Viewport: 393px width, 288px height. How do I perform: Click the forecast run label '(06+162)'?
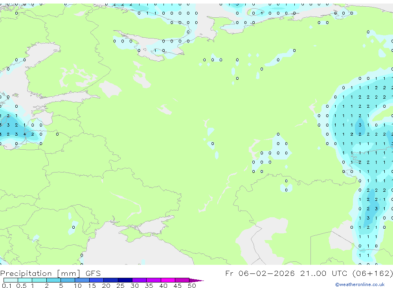[x=373, y=273]
